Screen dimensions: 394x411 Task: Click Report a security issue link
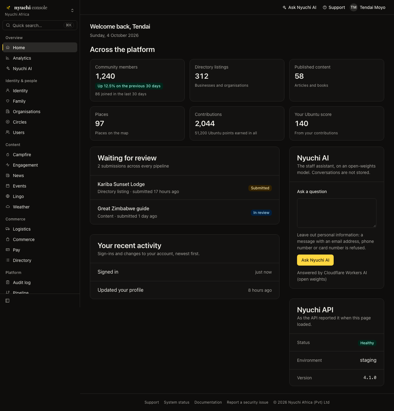[247, 402]
